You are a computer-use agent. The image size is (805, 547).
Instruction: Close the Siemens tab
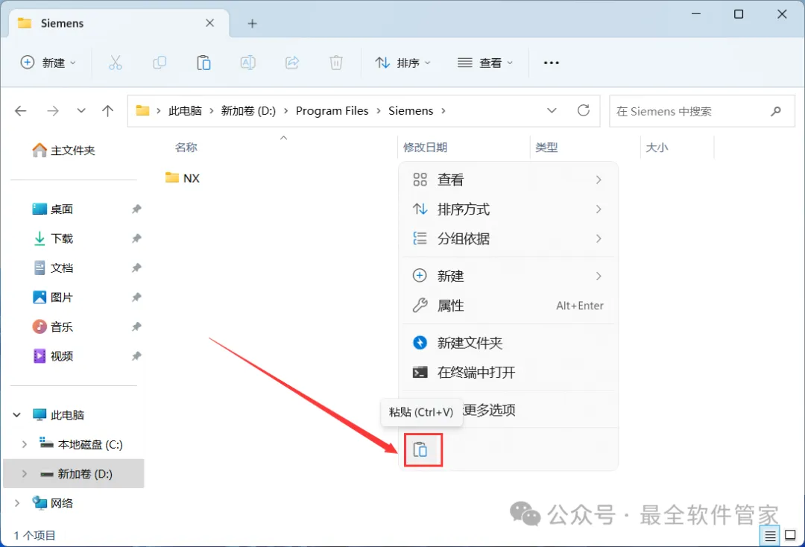(210, 23)
